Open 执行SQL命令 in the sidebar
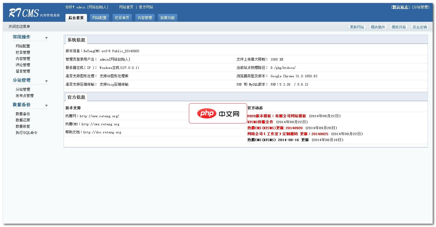This screenshot has width=436, height=227. coord(25,132)
